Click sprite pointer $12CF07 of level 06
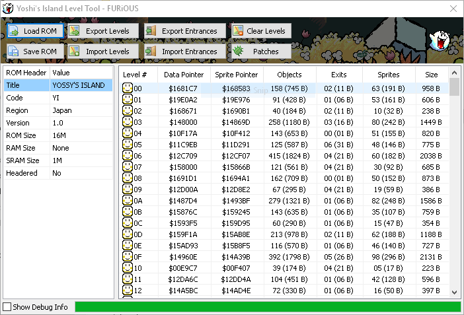Image resolution: width=464 pixels, height=315 pixels. (236, 156)
